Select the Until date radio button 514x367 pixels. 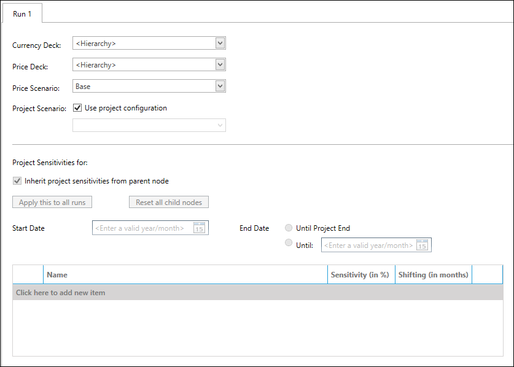pos(289,243)
